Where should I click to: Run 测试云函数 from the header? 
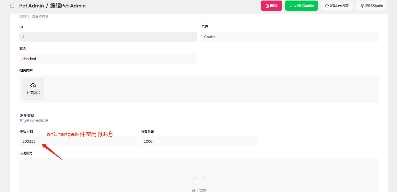337,5
